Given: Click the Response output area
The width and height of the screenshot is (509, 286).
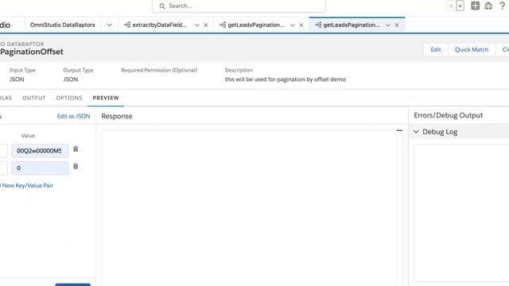Looking at the screenshot, I should 249,207.
